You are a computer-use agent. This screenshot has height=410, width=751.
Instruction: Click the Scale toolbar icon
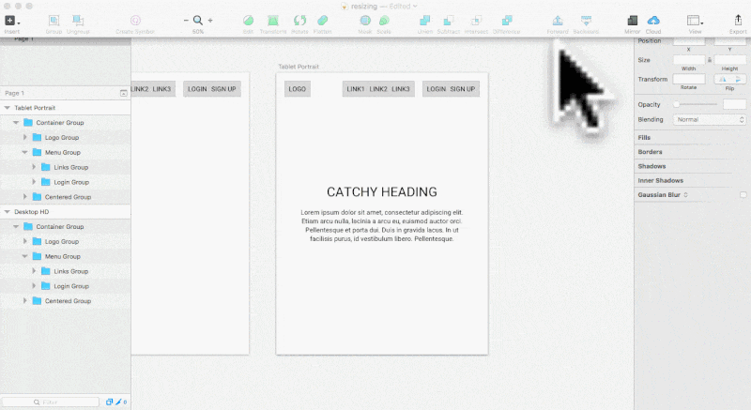click(x=384, y=21)
